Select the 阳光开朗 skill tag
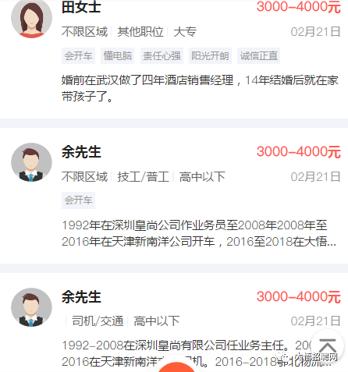The width and height of the screenshot is (348, 372). pos(210,55)
